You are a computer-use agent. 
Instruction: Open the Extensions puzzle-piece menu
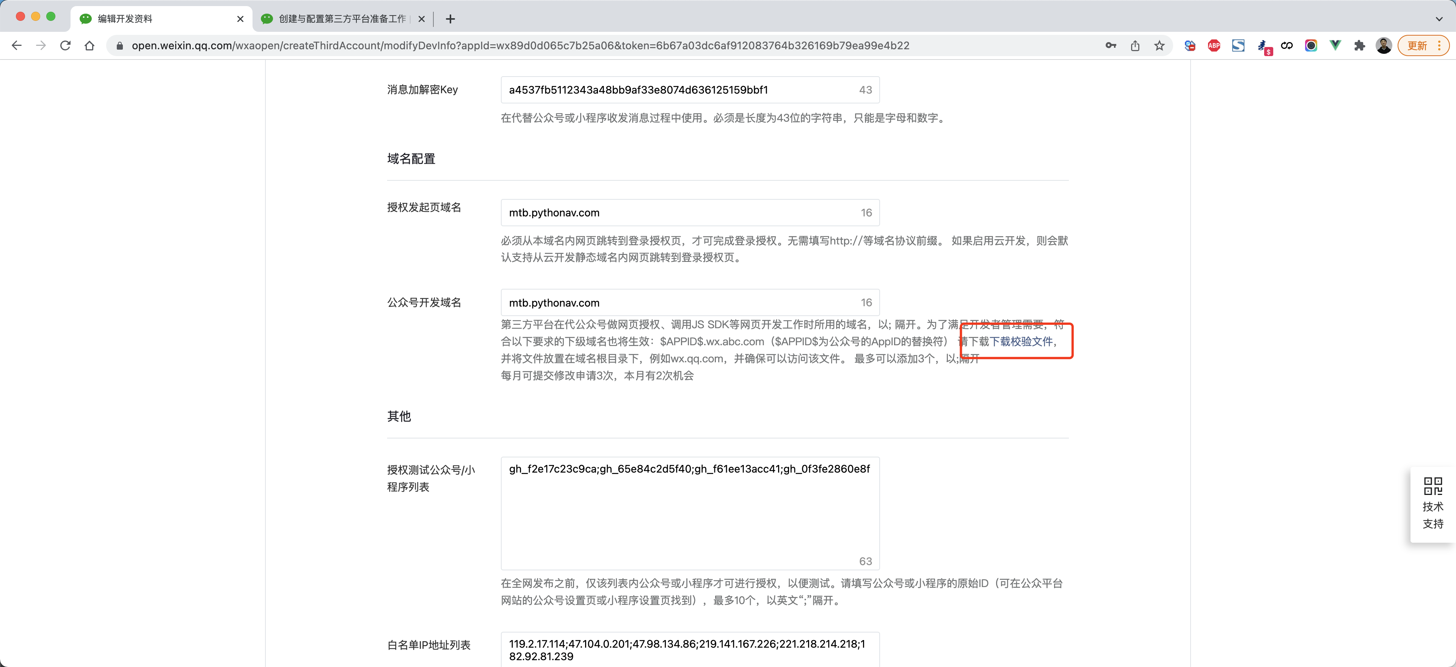(1359, 46)
